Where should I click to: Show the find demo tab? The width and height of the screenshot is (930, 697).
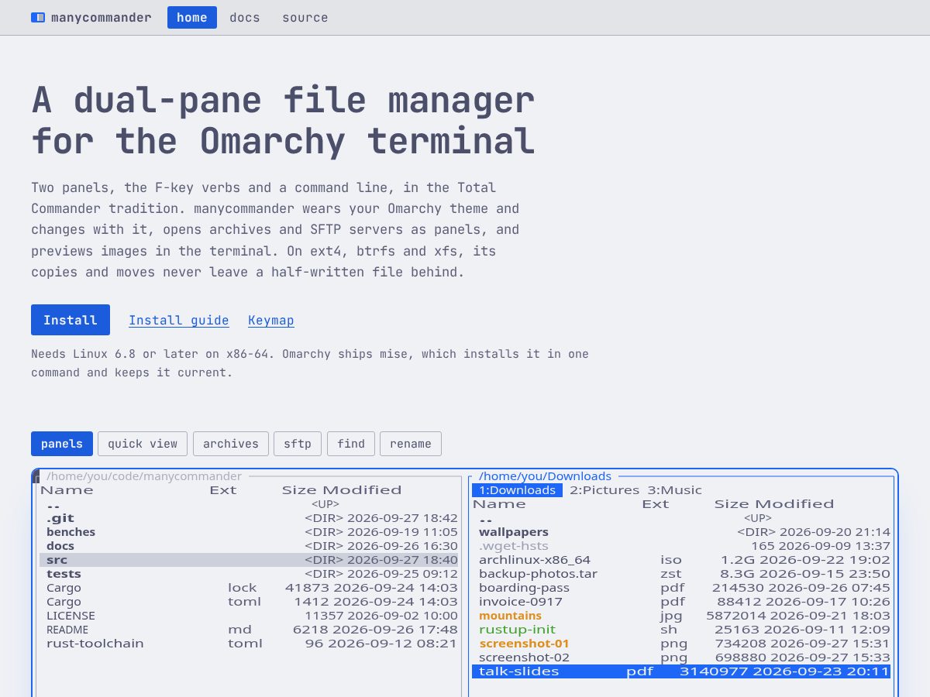pyautogui.click(x=351, y=444)
